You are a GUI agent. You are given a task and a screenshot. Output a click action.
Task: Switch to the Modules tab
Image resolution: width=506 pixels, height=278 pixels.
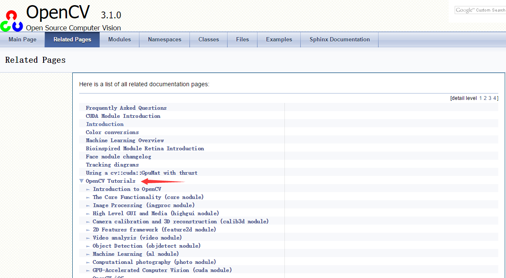(x=119, y=40)
